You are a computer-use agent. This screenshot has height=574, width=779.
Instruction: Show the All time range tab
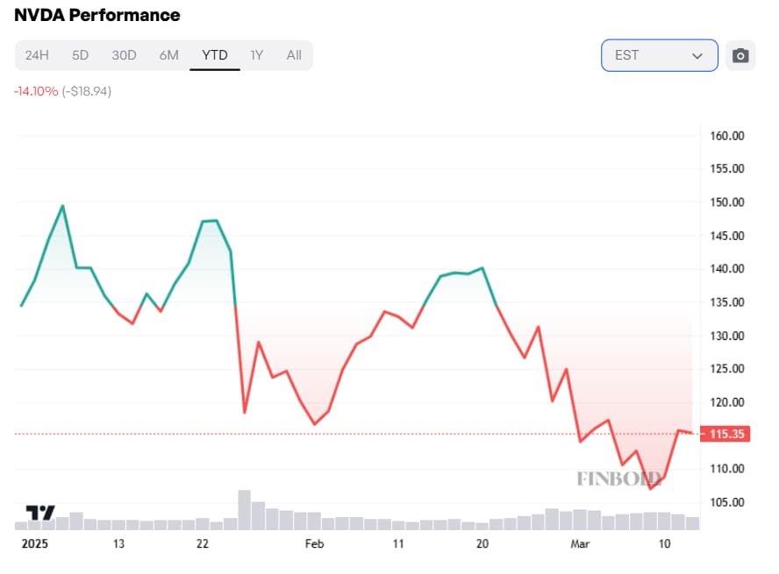[294, 55]
